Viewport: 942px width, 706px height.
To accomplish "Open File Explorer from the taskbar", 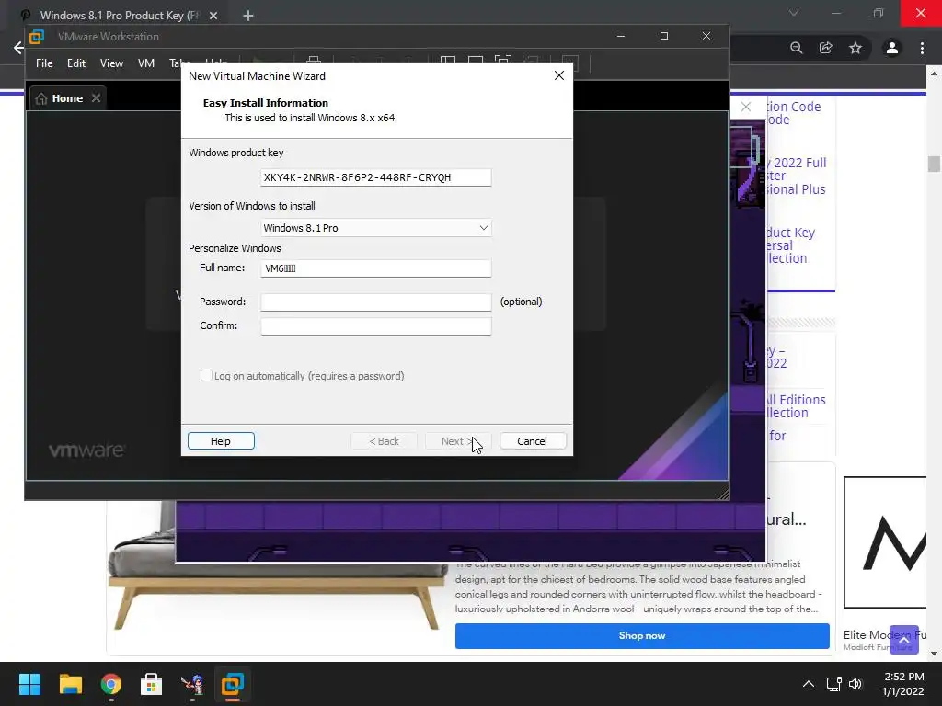I will [70, 684].
